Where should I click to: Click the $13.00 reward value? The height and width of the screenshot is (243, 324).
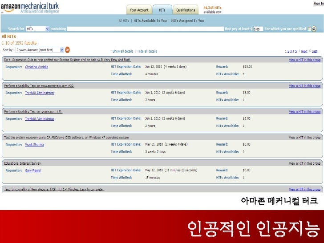click(x=247, y=67)
